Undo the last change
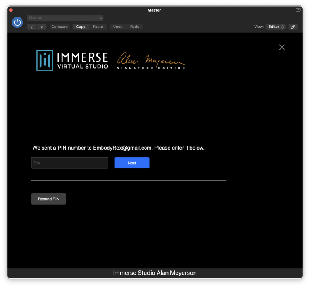 tap(118, 27)
